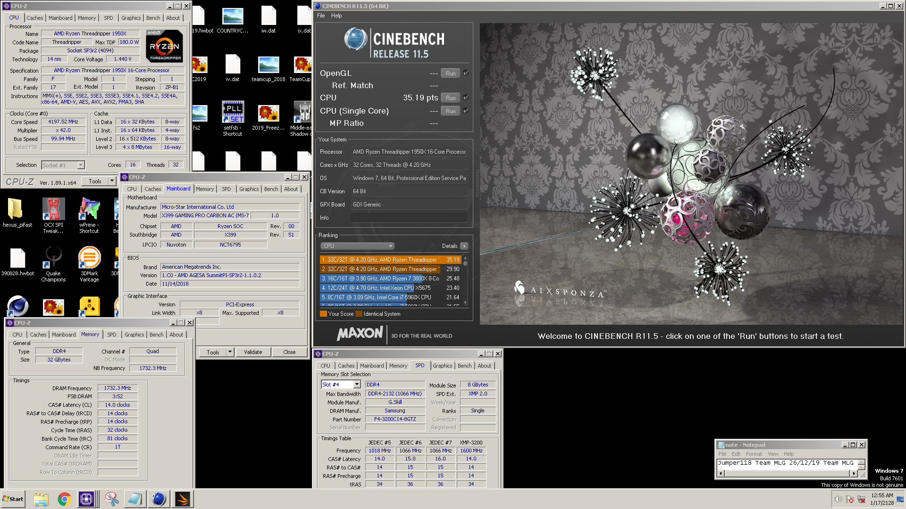Run the OpenGL benchmark

pyautogui.click(x=451, y=73)
